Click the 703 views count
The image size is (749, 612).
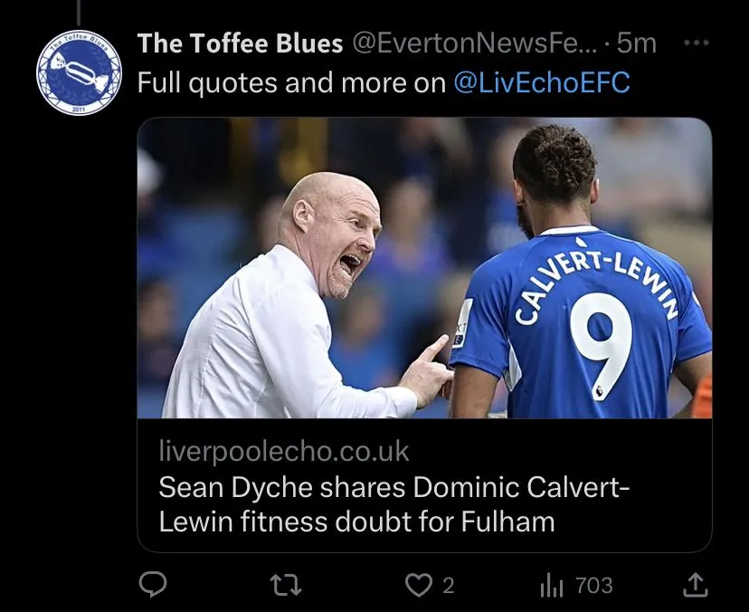[x=594, y=586]
